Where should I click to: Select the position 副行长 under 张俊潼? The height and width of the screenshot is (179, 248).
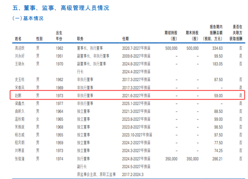82,166
